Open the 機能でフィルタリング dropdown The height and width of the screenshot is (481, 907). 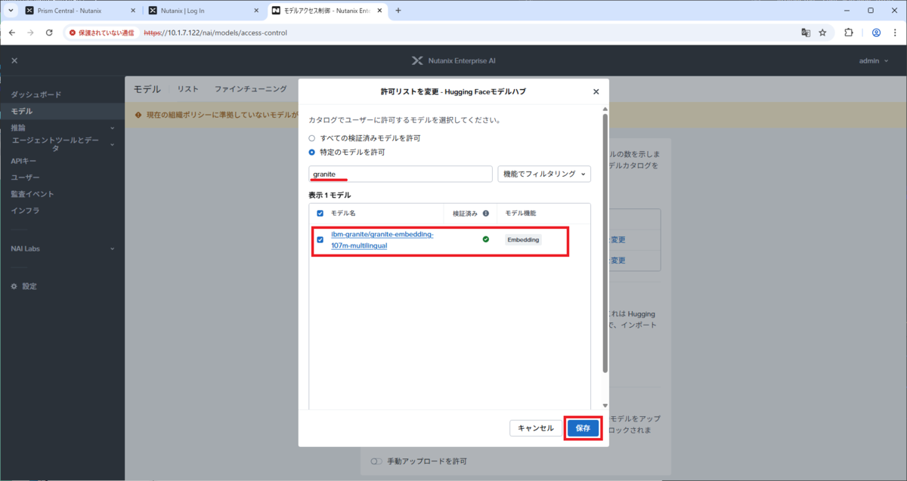544,174
